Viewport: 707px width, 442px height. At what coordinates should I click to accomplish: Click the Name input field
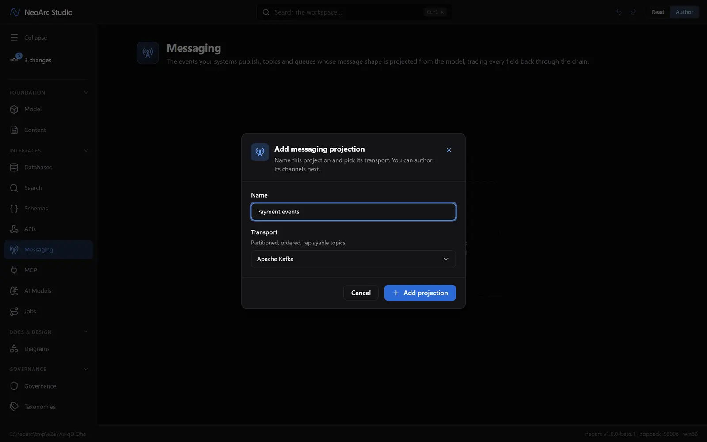click(x=353, y=212)
